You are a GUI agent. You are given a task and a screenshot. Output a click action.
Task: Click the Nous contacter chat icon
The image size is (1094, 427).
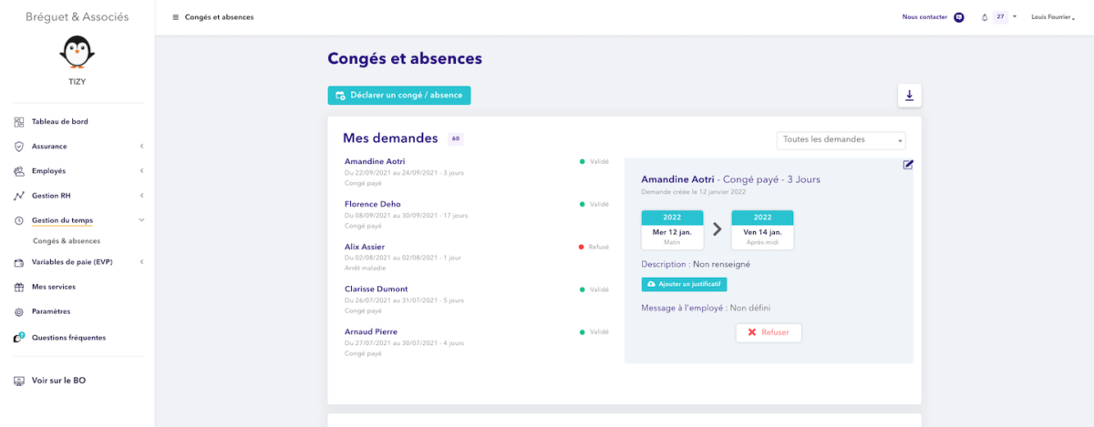pos(958,17)
